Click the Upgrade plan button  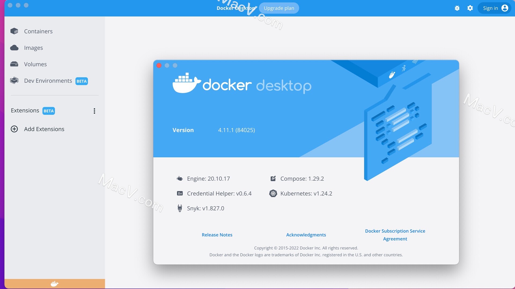(x=279, y=8)
